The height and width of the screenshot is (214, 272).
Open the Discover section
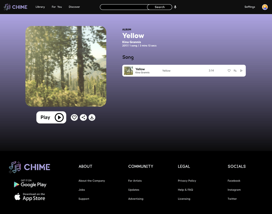[74, 7]
